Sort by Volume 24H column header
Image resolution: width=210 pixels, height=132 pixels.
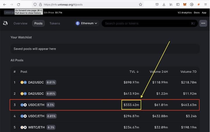pos(159,72)
